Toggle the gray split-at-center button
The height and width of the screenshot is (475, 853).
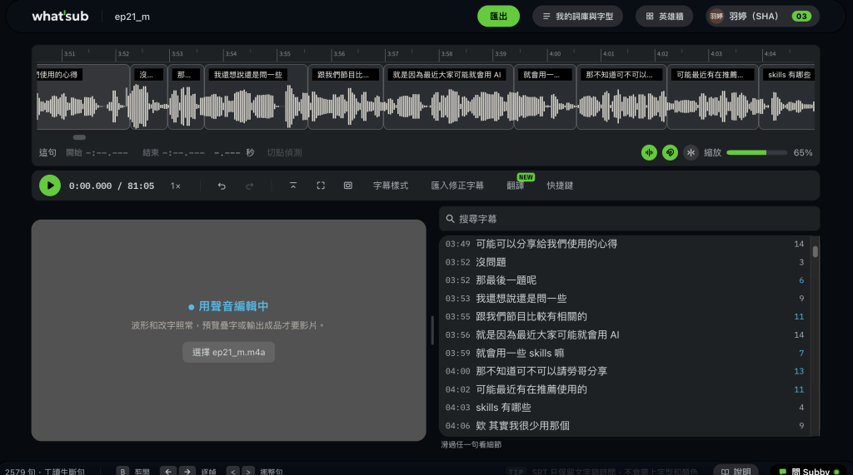[x=691, y=153]
